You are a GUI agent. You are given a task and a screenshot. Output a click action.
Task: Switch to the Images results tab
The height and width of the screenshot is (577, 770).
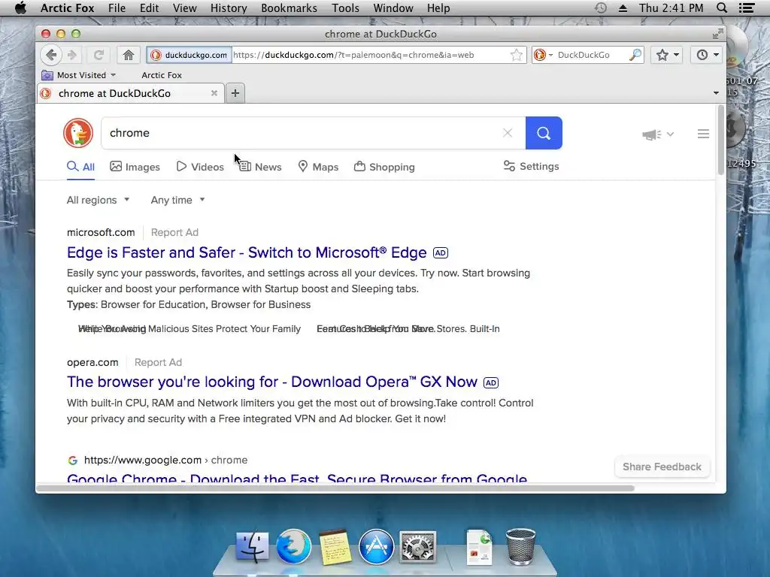(135, 167)
